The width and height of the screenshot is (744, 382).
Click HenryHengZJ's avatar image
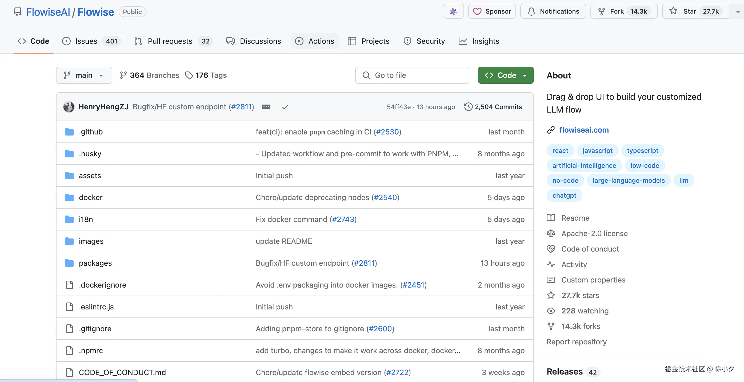[69, 107]
